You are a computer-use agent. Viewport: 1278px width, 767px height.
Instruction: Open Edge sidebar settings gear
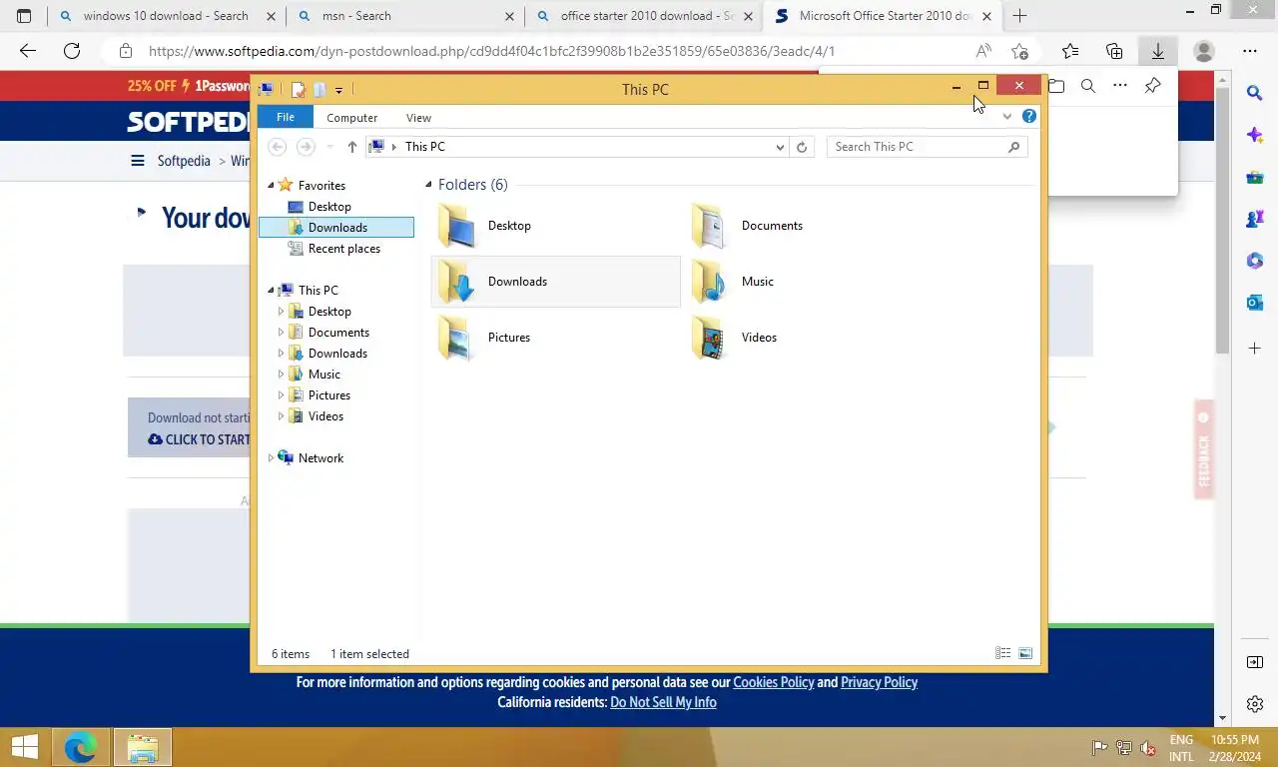click(1255, 704)
